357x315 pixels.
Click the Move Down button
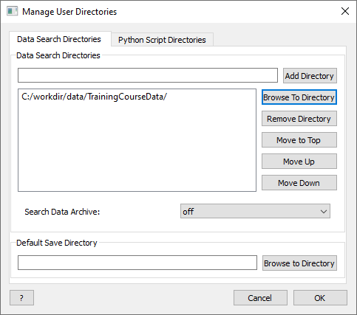tap(299, 183)
